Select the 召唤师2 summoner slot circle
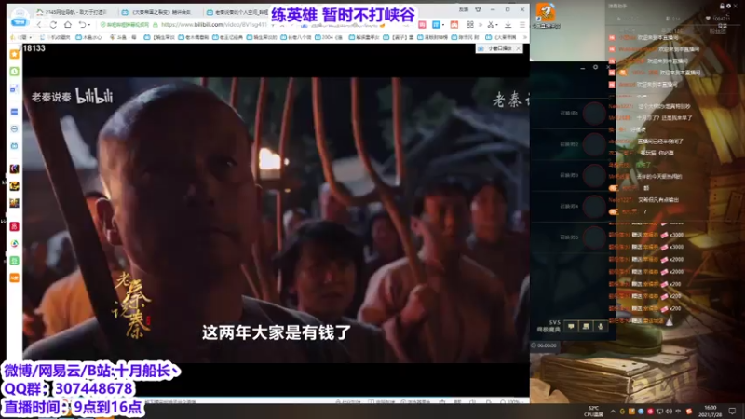Screen dimensions: 745x419 (594, 144)
